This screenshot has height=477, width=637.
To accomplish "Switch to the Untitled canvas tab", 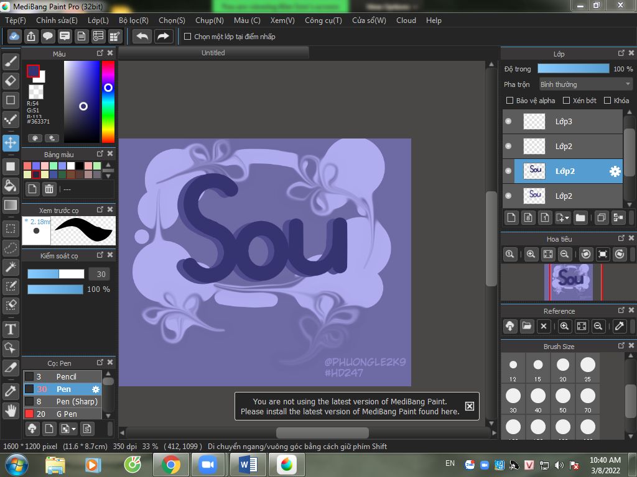I will point(213,53).
